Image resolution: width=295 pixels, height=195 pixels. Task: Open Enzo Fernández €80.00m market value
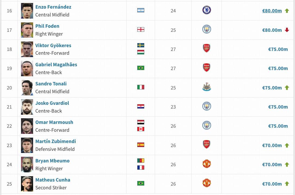tap(272, 11)
